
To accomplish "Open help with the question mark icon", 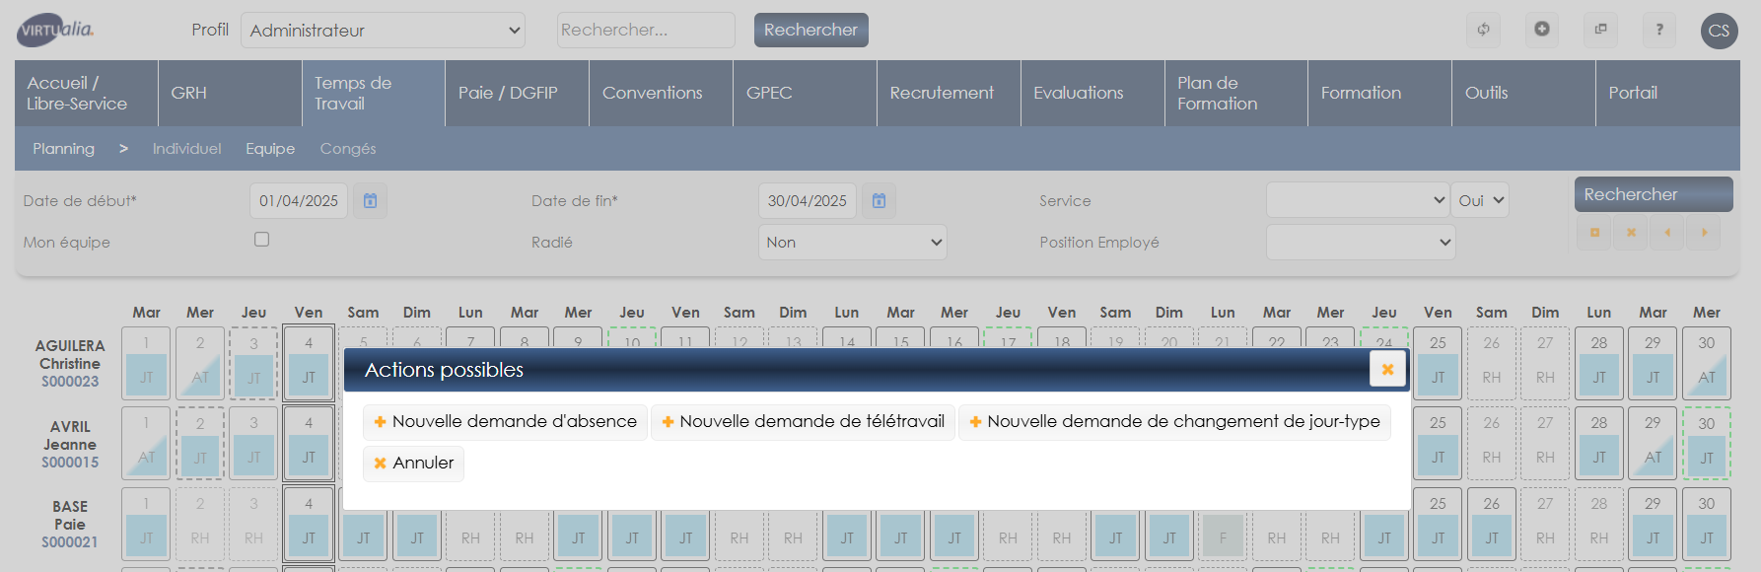I will coord(1659,30).
